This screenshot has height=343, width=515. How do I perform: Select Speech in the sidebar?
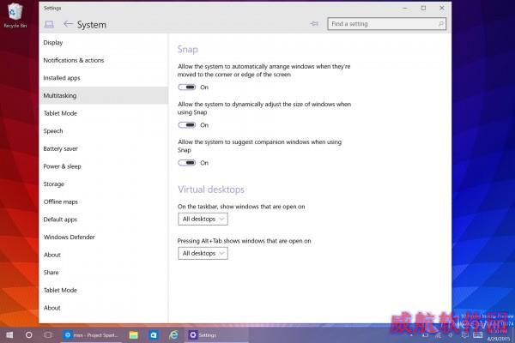pos(104,131)
